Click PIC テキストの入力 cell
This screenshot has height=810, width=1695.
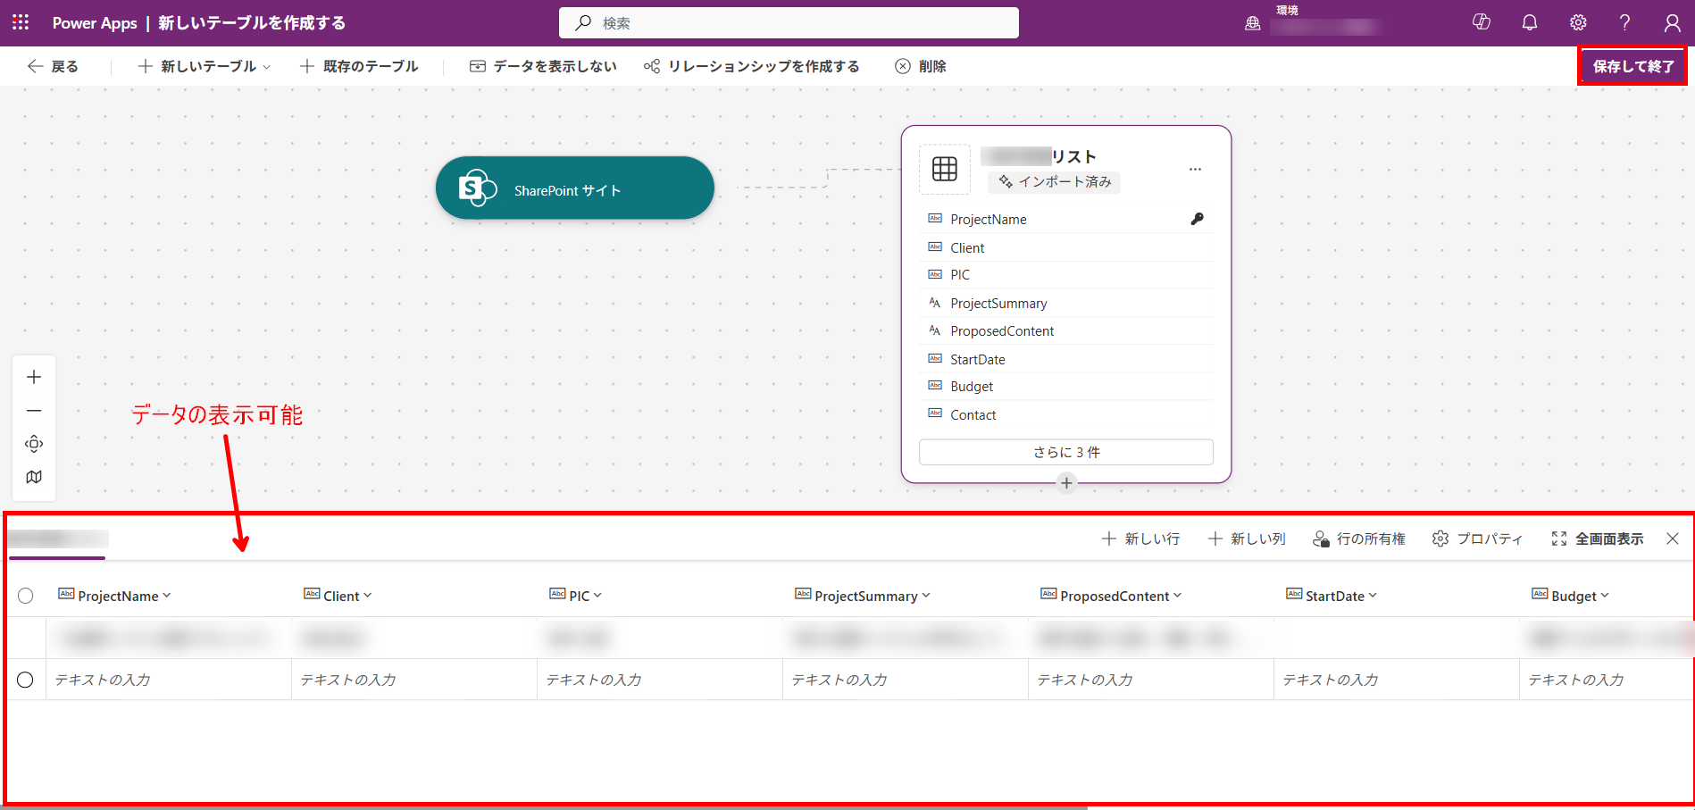point(660,680)
